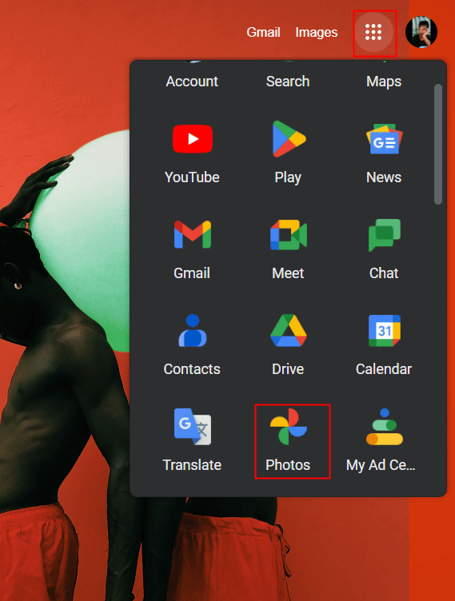
Task: Open Google Contacts icon
Action: point(192,330)
